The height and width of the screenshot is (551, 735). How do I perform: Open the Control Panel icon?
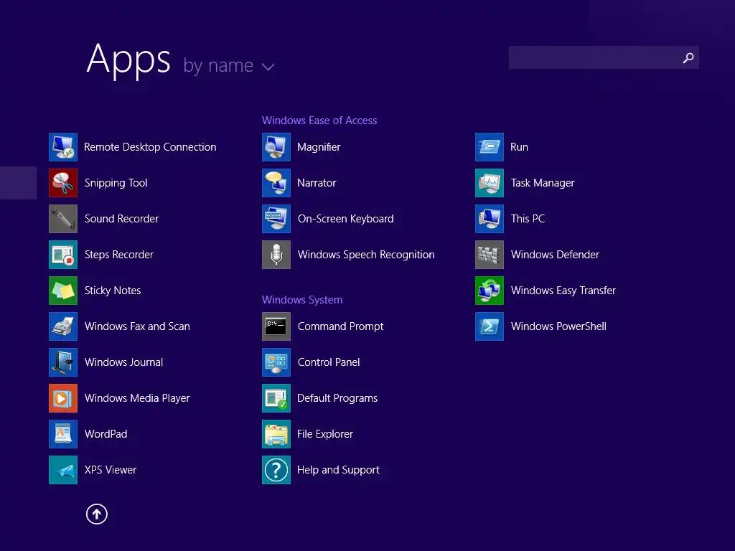coord(276,362)
